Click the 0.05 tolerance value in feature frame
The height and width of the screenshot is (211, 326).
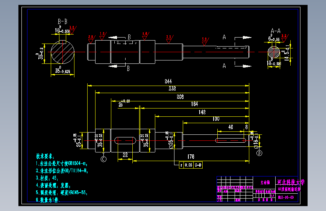[189, 165]
